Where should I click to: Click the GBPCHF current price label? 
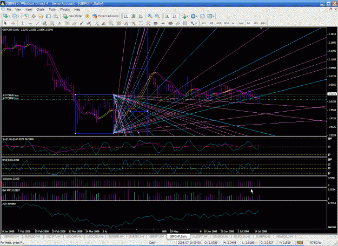(x=332, y=94)
